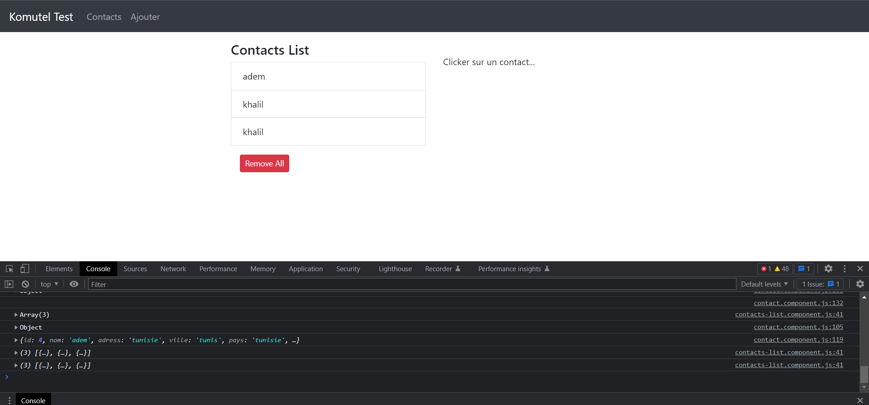Open the Contacts navbar link
869x405 pixels.
[104, 17]
